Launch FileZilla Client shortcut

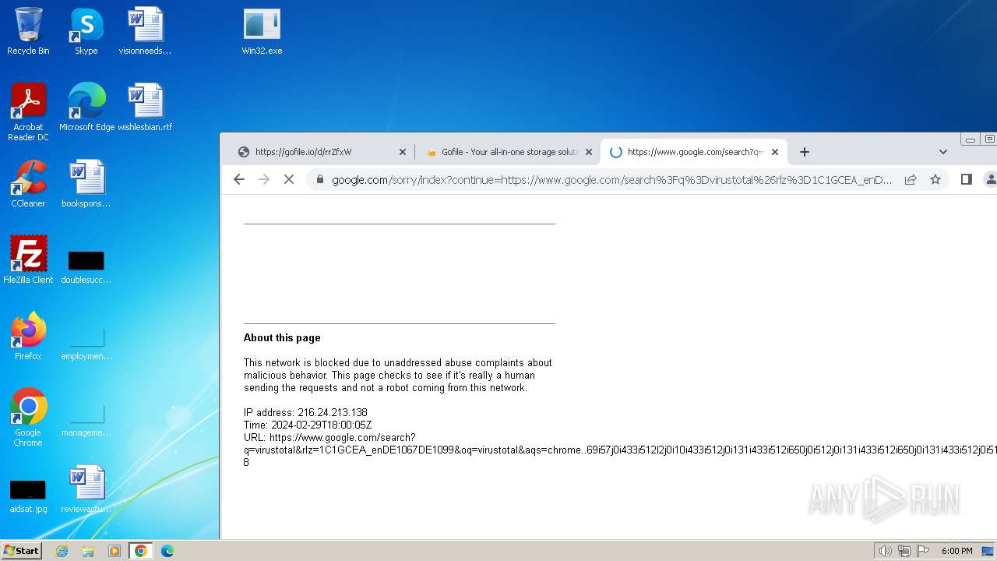(28, 260)
